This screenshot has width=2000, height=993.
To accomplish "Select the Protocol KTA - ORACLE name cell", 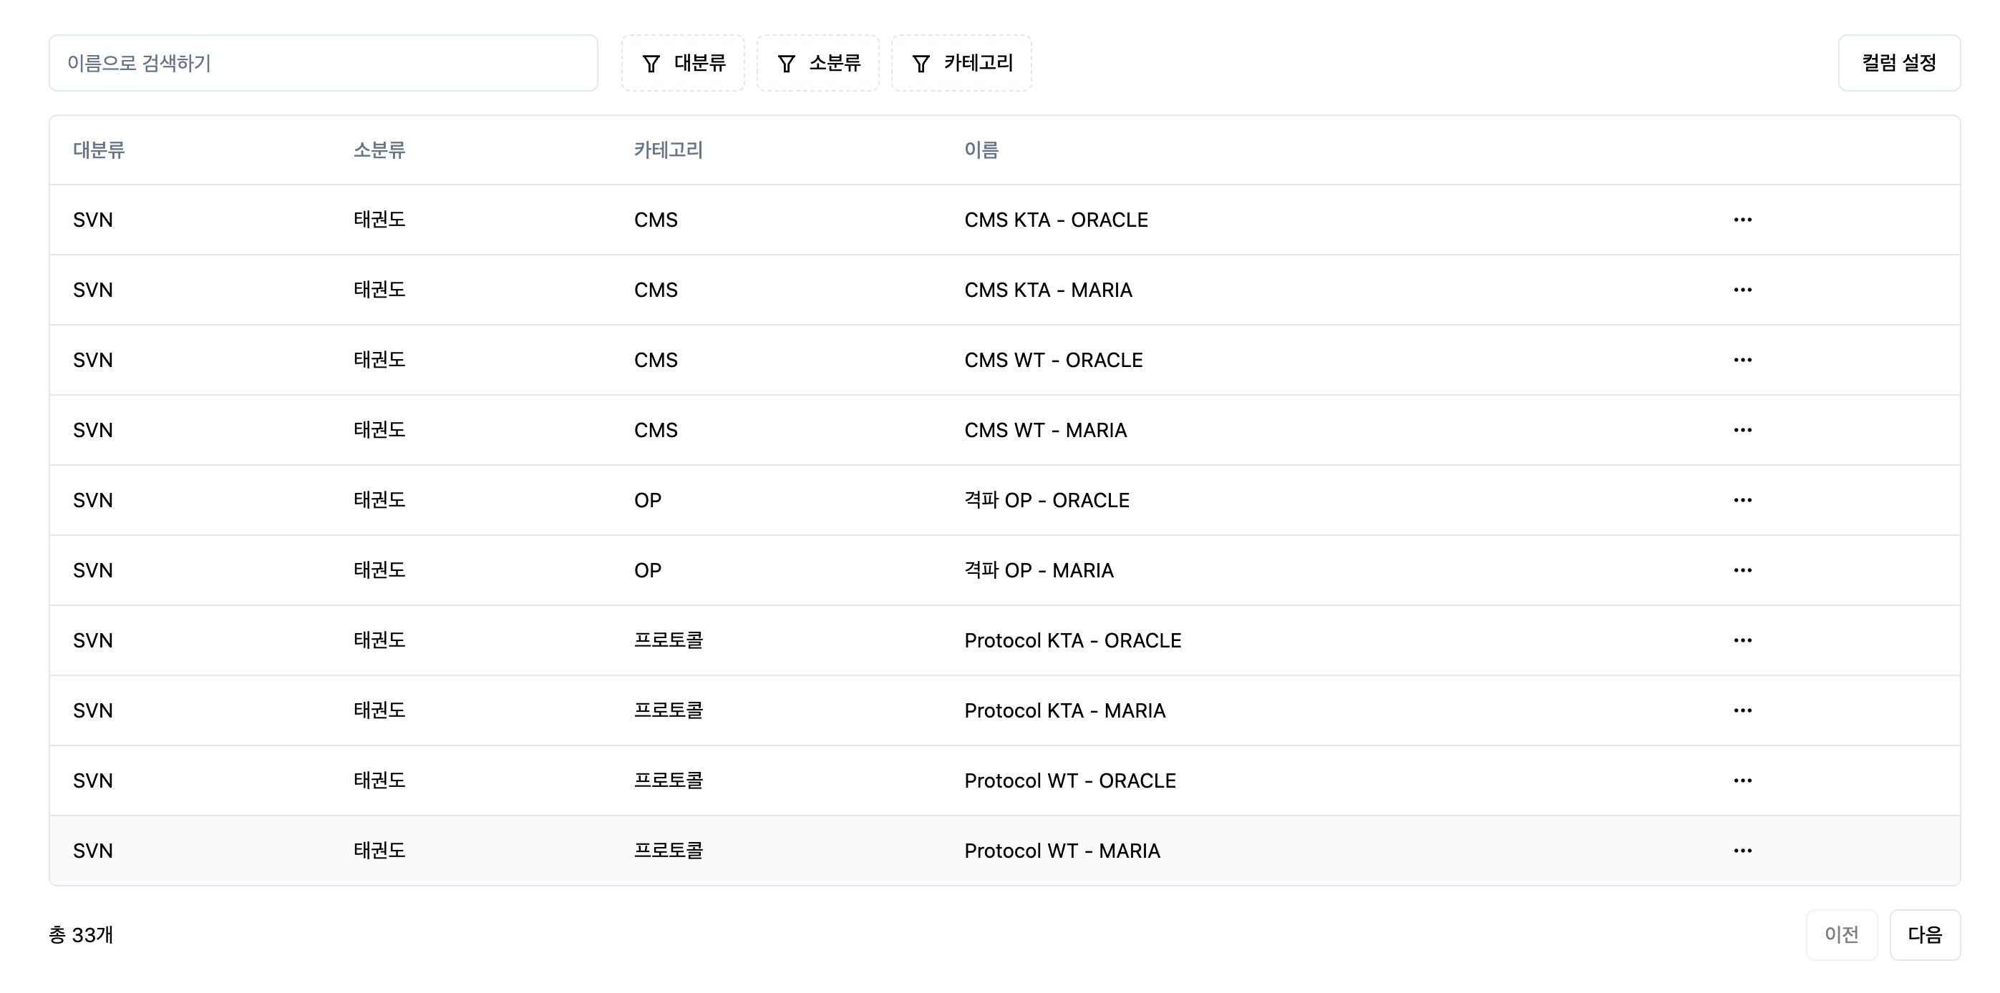I will pos(1073,640).
